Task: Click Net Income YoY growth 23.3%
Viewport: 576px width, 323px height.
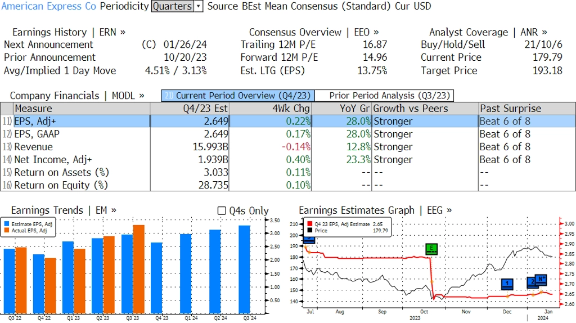Action: pos(358,160)
